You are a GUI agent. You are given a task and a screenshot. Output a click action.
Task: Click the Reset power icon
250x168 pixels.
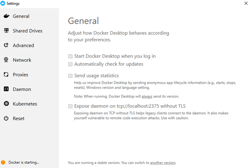(x=6, y=118)
